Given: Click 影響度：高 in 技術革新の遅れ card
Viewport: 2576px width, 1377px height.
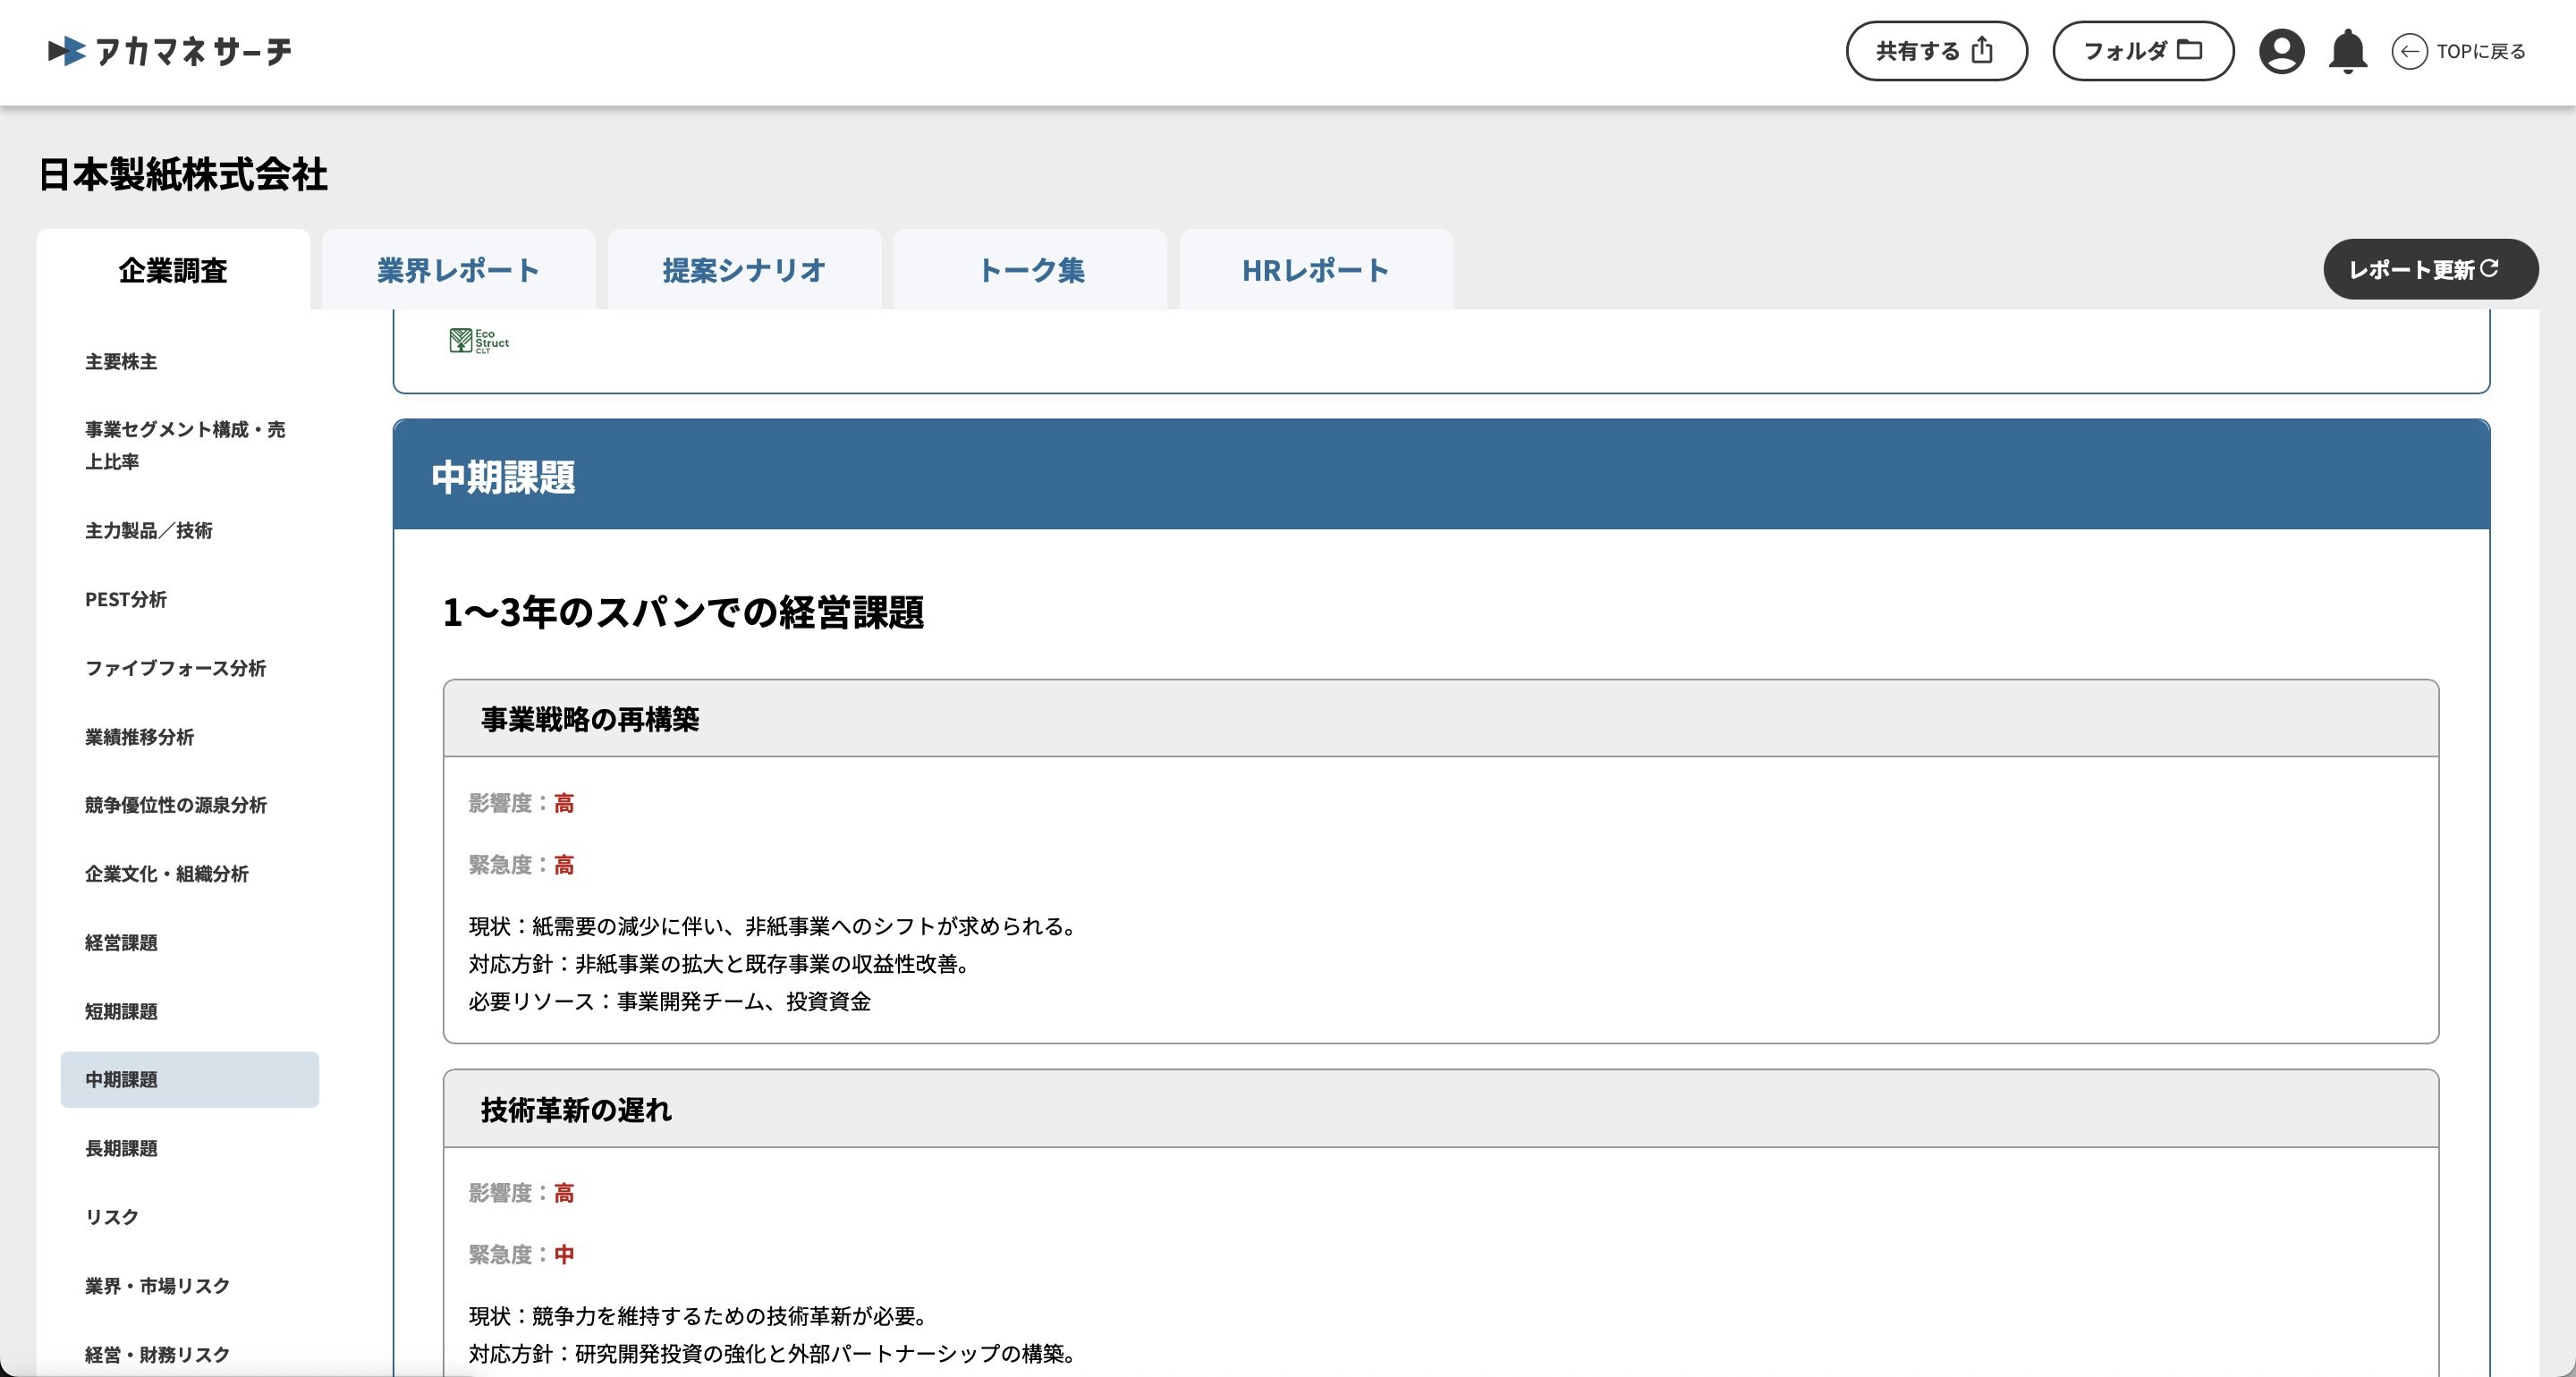Looking at the screenshot, I should coord(521,1194).
